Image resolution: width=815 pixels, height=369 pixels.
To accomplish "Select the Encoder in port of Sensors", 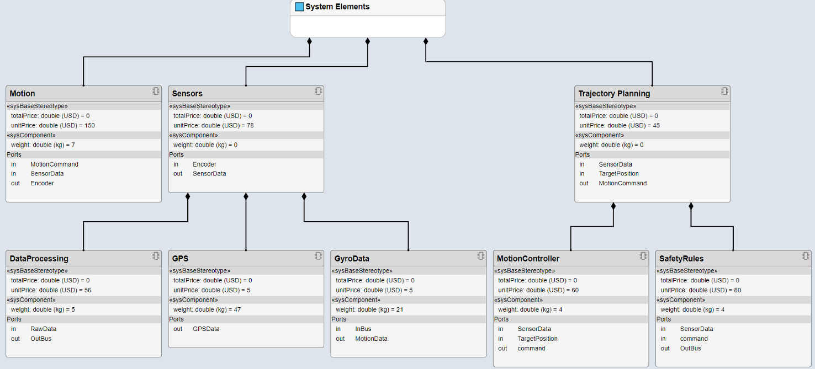I will 204,164.
